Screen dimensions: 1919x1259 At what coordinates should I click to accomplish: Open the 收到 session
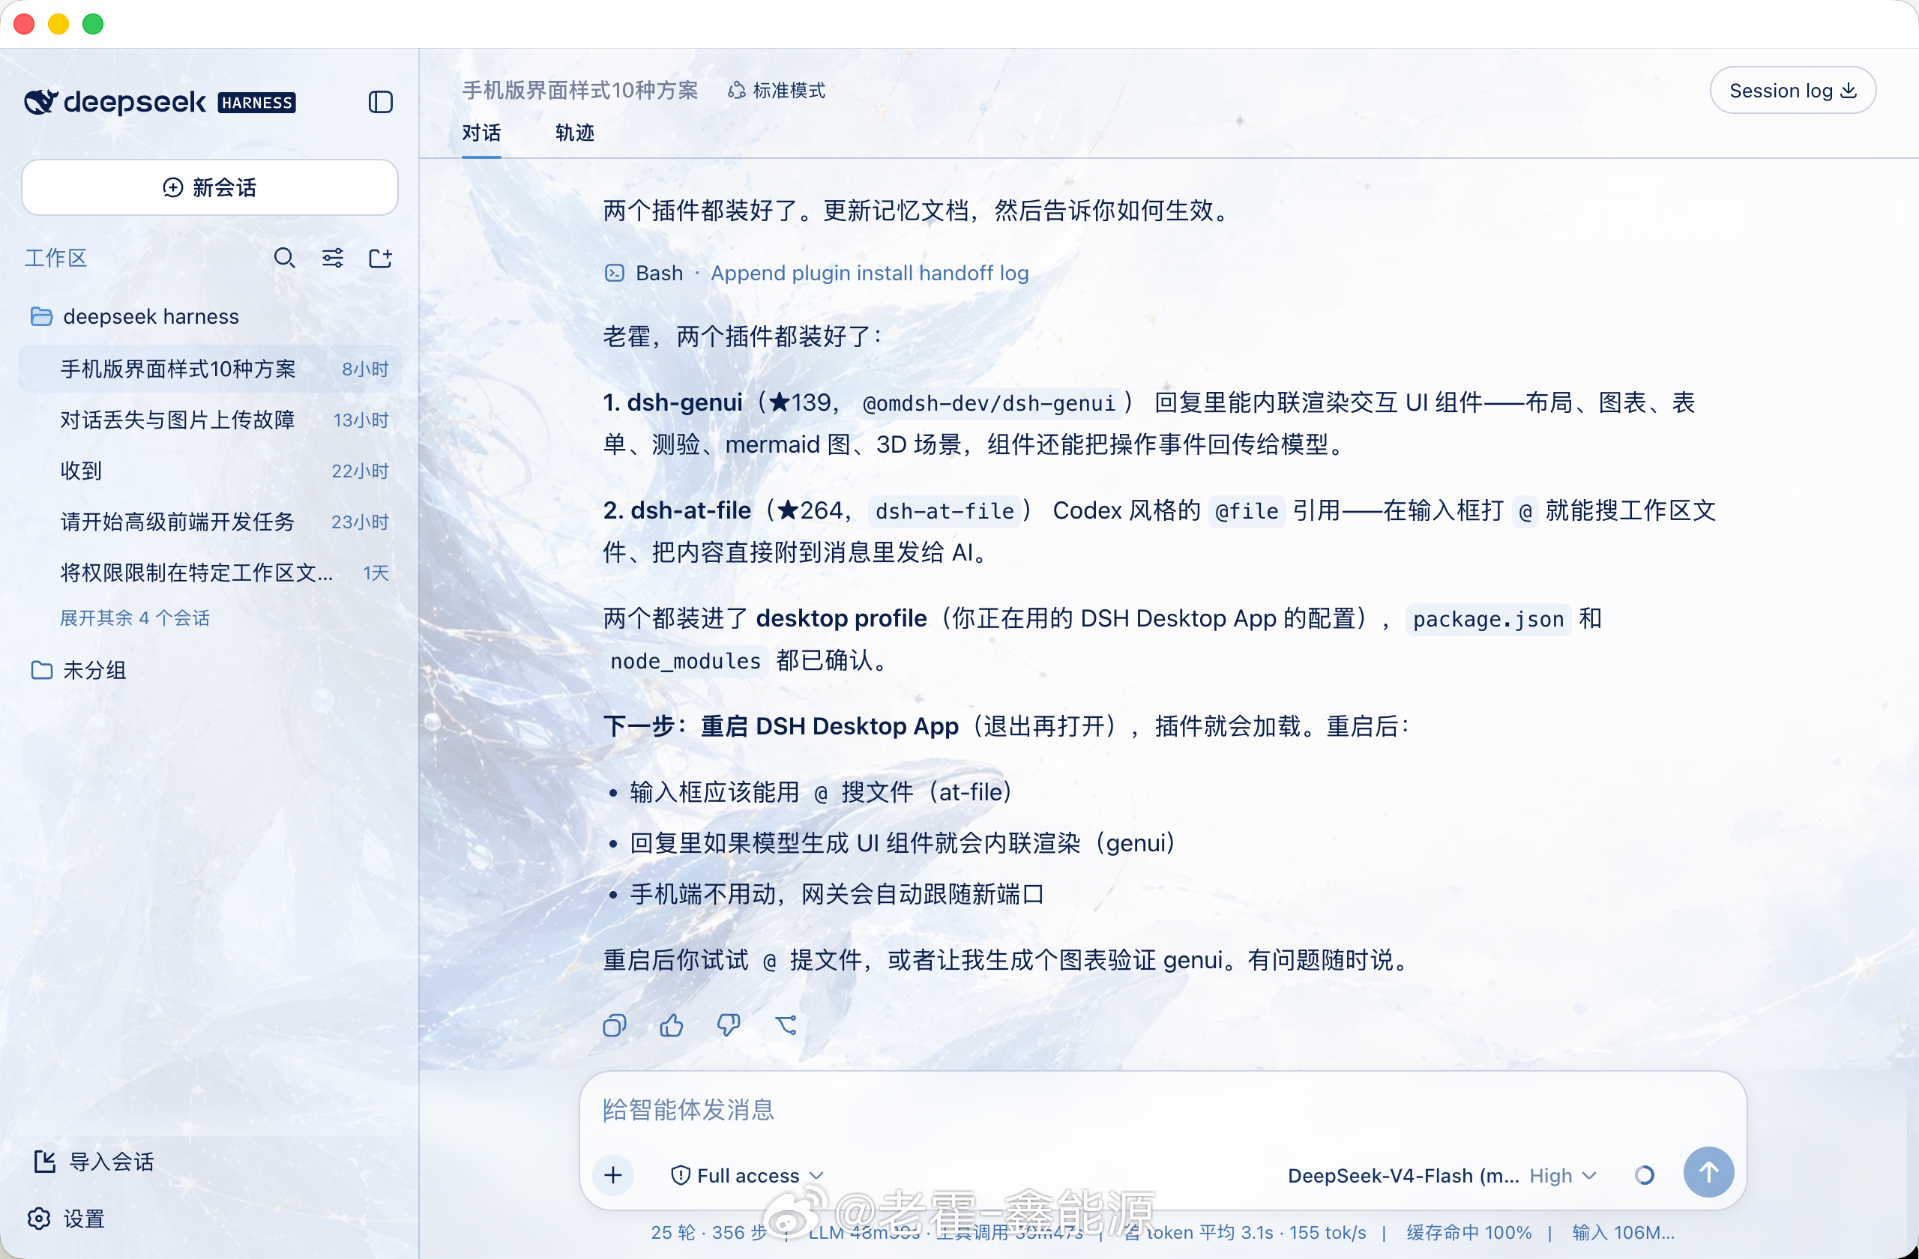210,471
